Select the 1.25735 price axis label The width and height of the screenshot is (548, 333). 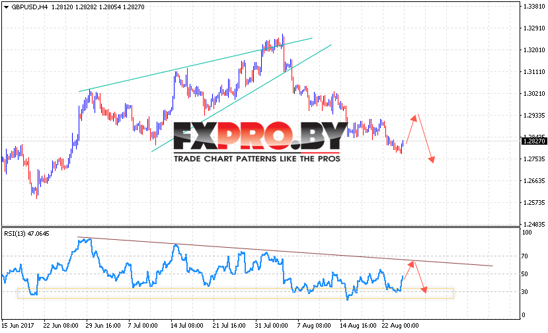click(533, 203)
